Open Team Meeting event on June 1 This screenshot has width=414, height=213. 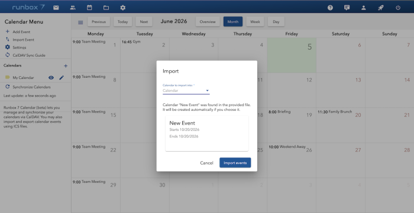89,42
